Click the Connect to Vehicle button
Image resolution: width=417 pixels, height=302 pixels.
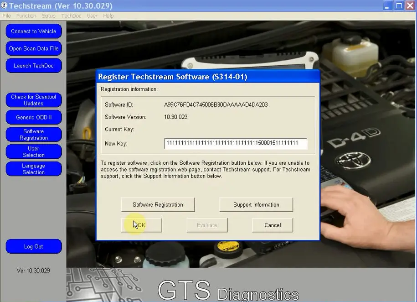pyautogui.click(x=34, y=31)
